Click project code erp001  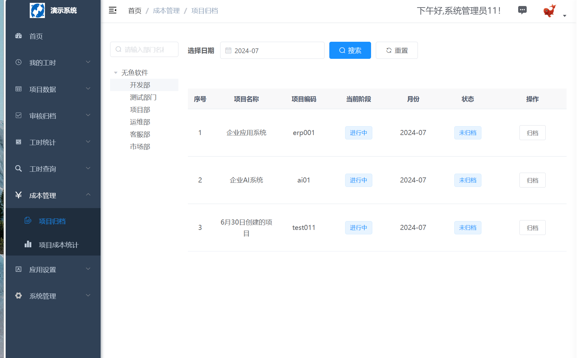pos(304,133)
